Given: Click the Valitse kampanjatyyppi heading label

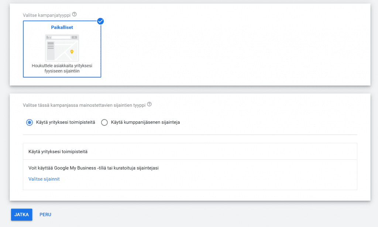Looking at the screenshot, I should point(47,15).
